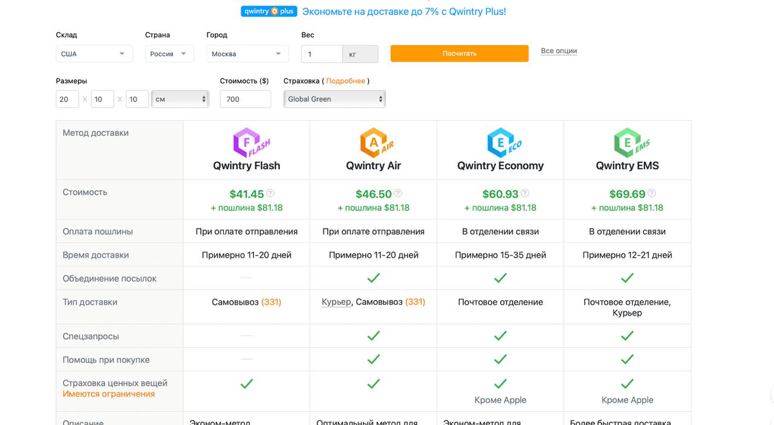Image resolution: width=774 pixels, height=425 pixels.
Task: Click Flash checkmark in Страховка ценных вещей row
Action: (x=247, y=383)
